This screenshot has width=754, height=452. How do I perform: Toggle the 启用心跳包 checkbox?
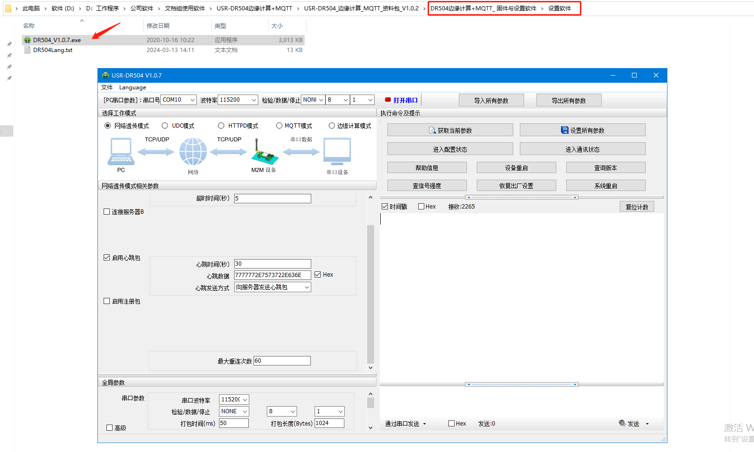tap(107, 258)
